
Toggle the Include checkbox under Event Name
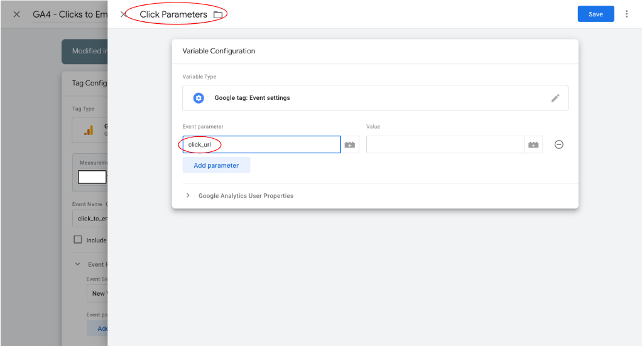78,240
